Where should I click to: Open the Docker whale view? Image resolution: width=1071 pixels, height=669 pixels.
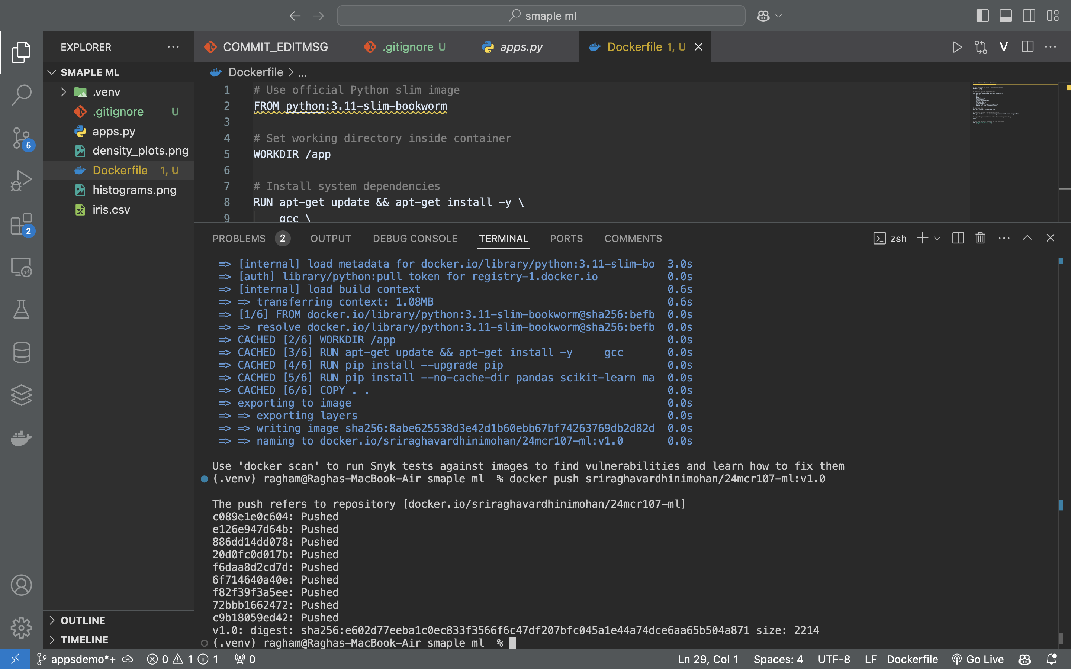[x=21, y=438]
